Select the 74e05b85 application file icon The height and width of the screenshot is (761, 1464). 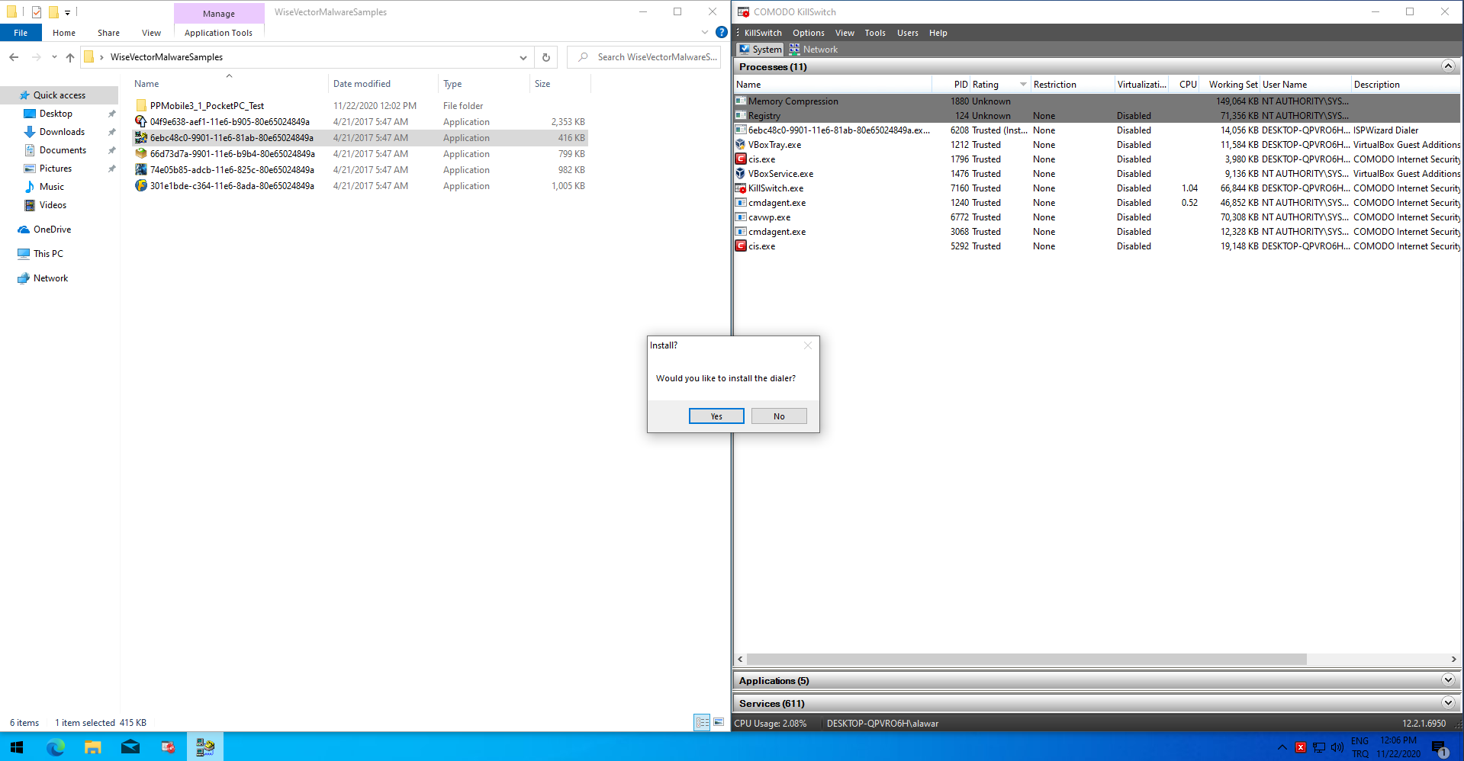pyautogui.click(x=141, y=170)
